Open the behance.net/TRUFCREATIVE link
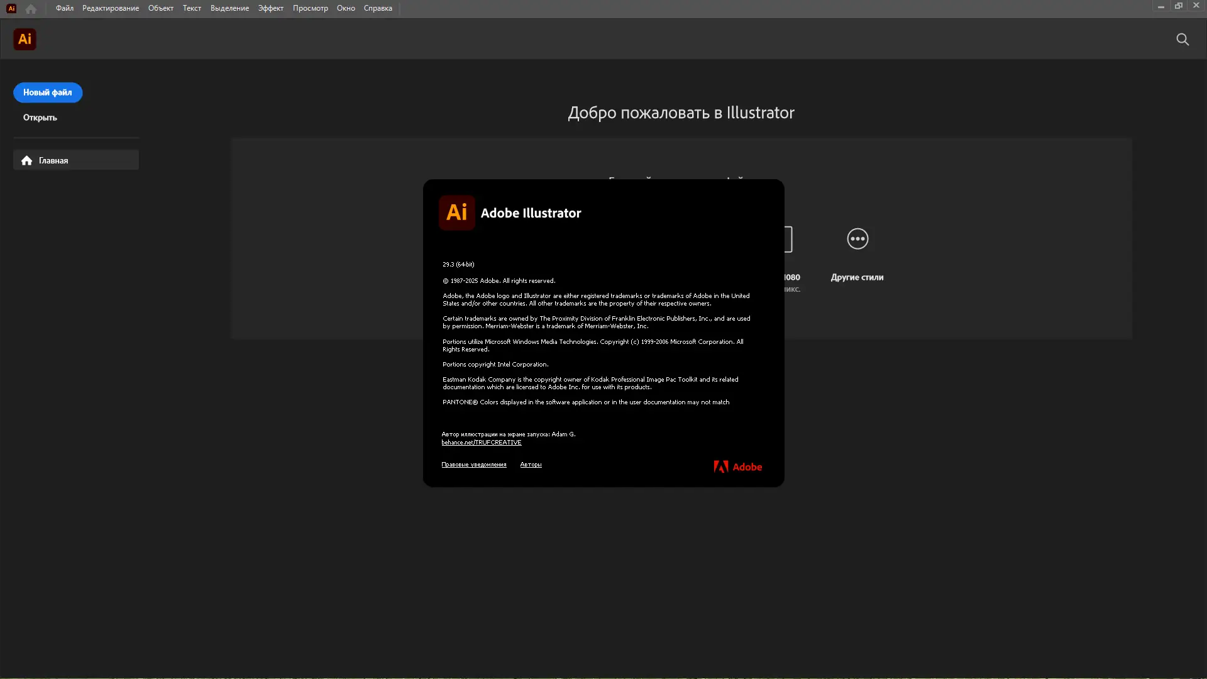This screenshot has height=679, width=1207. click(x=481, y=443)
